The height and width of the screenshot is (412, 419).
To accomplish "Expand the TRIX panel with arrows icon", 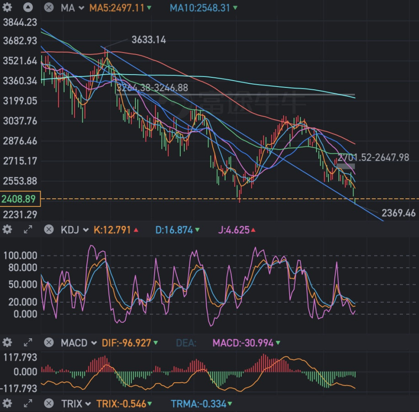I will pyautogui.click(x=28, y=403).
